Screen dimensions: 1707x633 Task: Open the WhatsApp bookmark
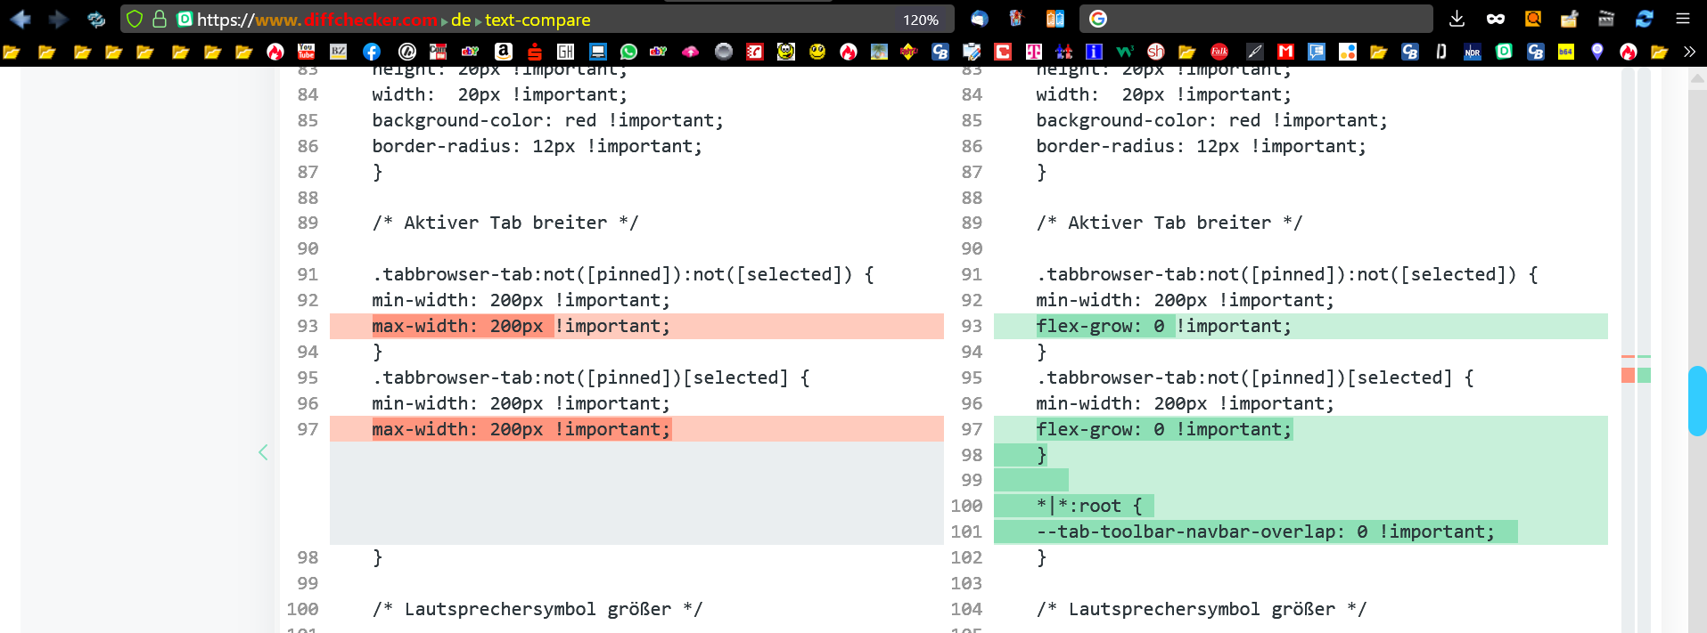coord(628,52)
